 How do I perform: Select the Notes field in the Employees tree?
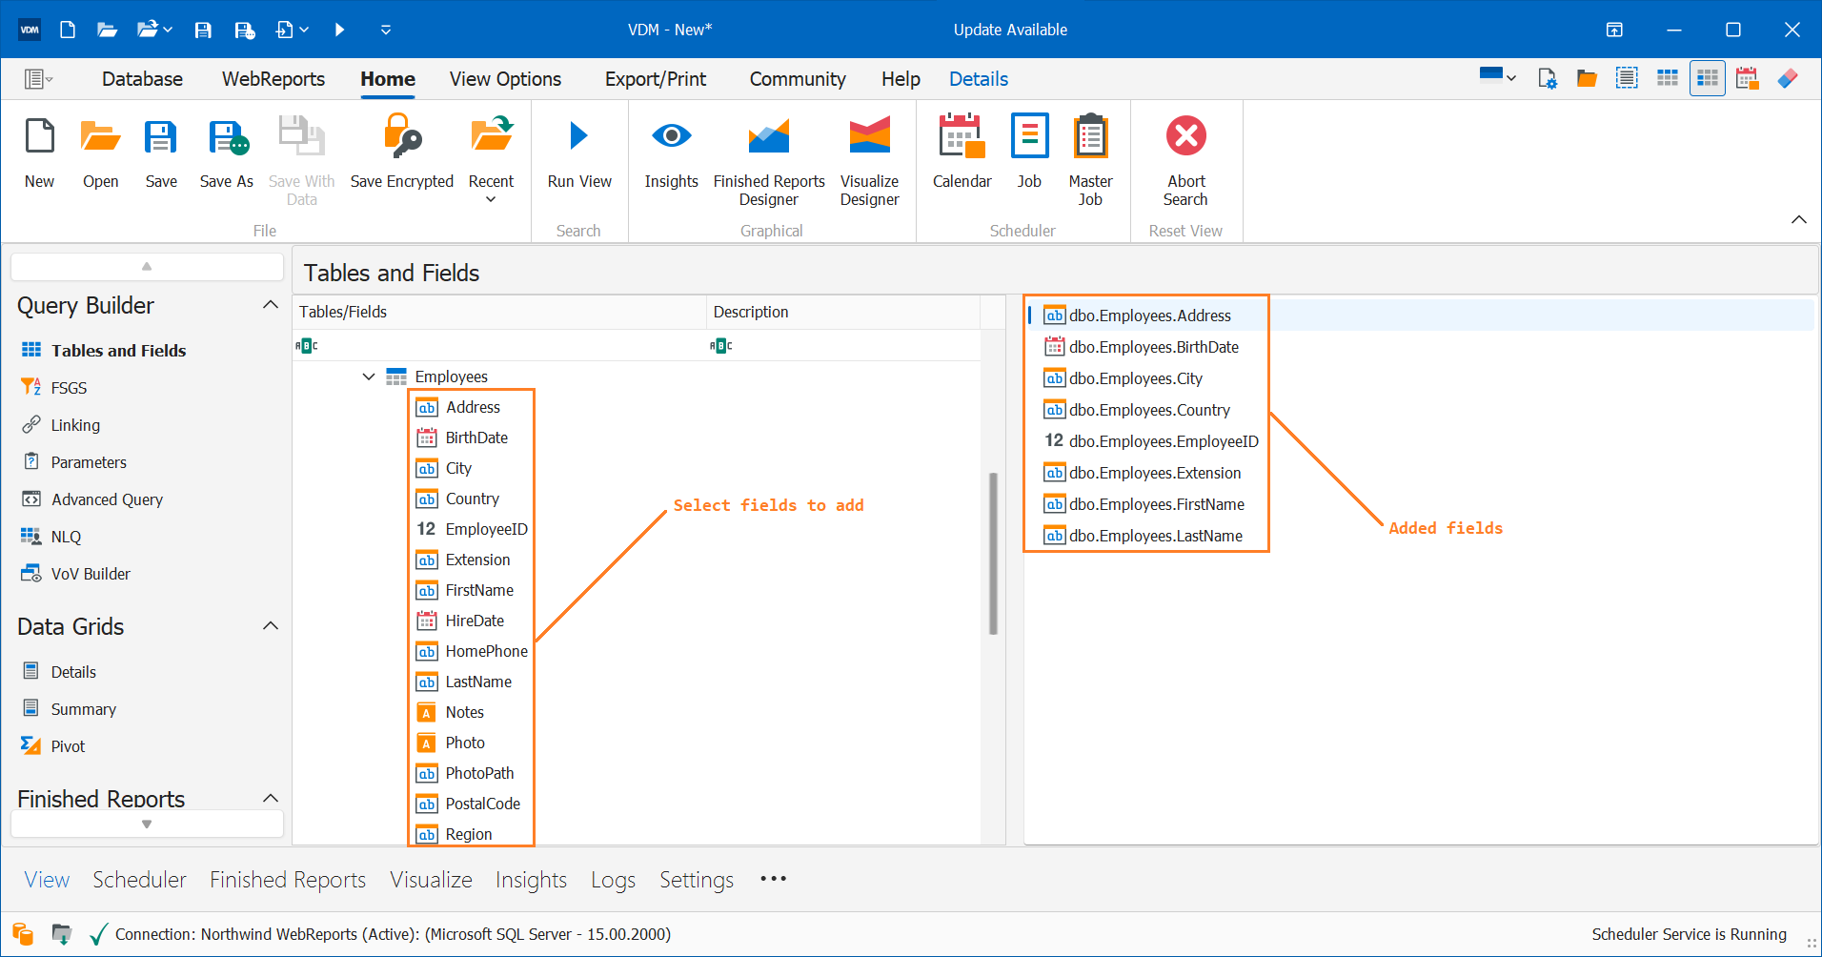coord(464,712)
